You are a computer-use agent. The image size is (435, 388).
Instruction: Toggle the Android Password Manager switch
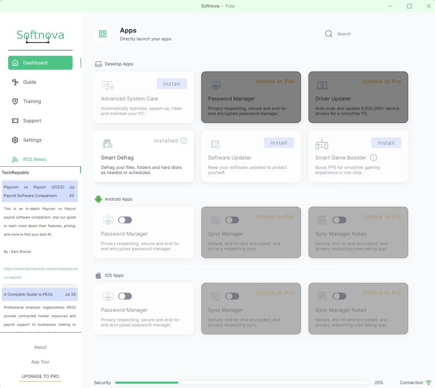coord(125,220)
